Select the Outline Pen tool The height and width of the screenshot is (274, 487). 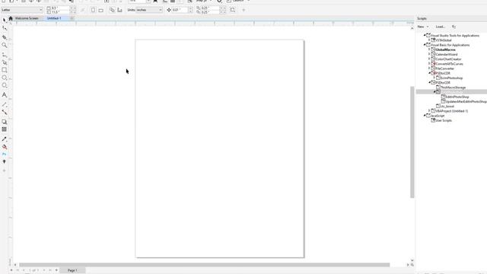(5, 162)
